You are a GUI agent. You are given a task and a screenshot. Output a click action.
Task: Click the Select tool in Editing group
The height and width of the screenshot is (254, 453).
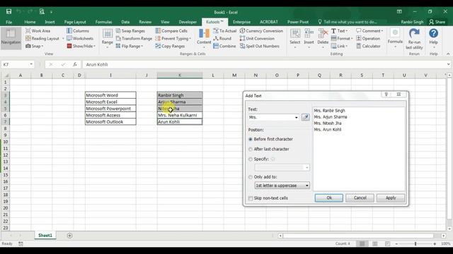point(295,37)
